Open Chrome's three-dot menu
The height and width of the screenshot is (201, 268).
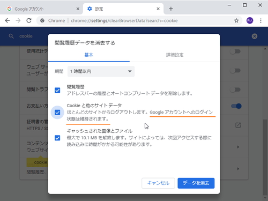point(260,20)
